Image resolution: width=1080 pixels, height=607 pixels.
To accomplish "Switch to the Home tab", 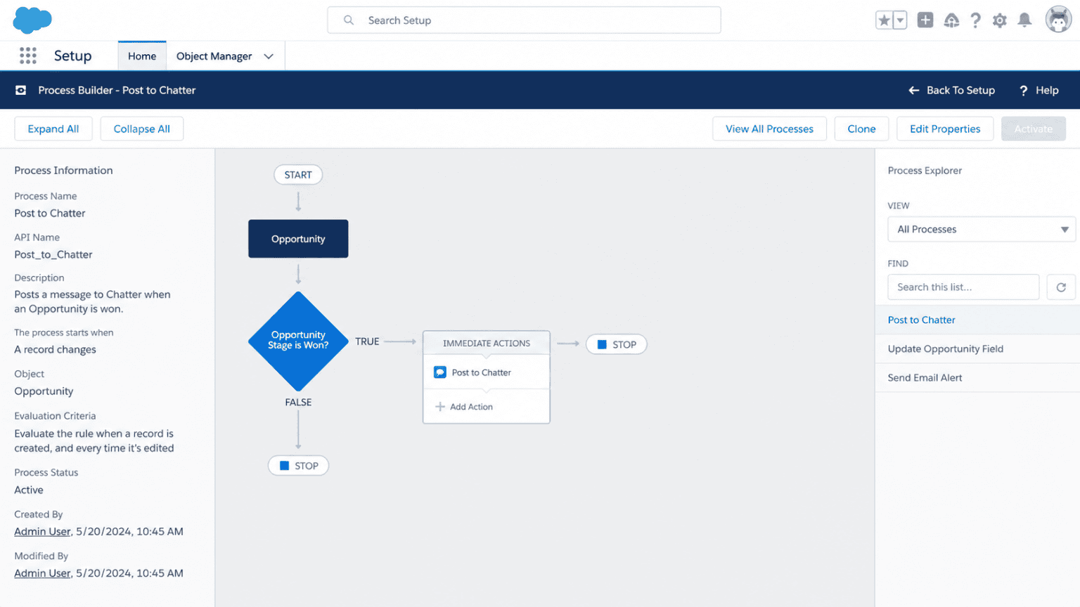I will pos(142,56).
